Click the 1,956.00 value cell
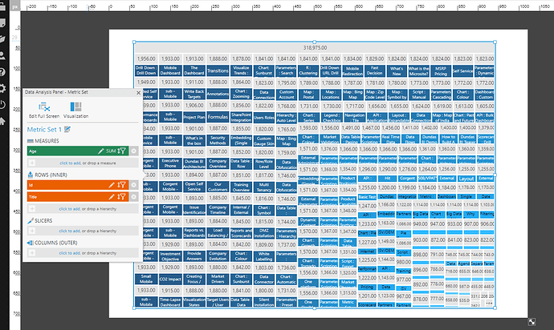The width and height of the screenshot is (554, 330). 146,59
